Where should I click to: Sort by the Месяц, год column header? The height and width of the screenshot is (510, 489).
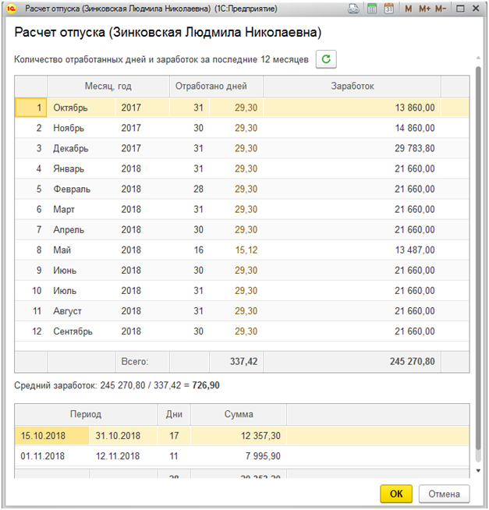click(108, 87)
